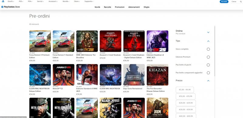Click the Pre-ordini page heading

click(x=39, y=16)
